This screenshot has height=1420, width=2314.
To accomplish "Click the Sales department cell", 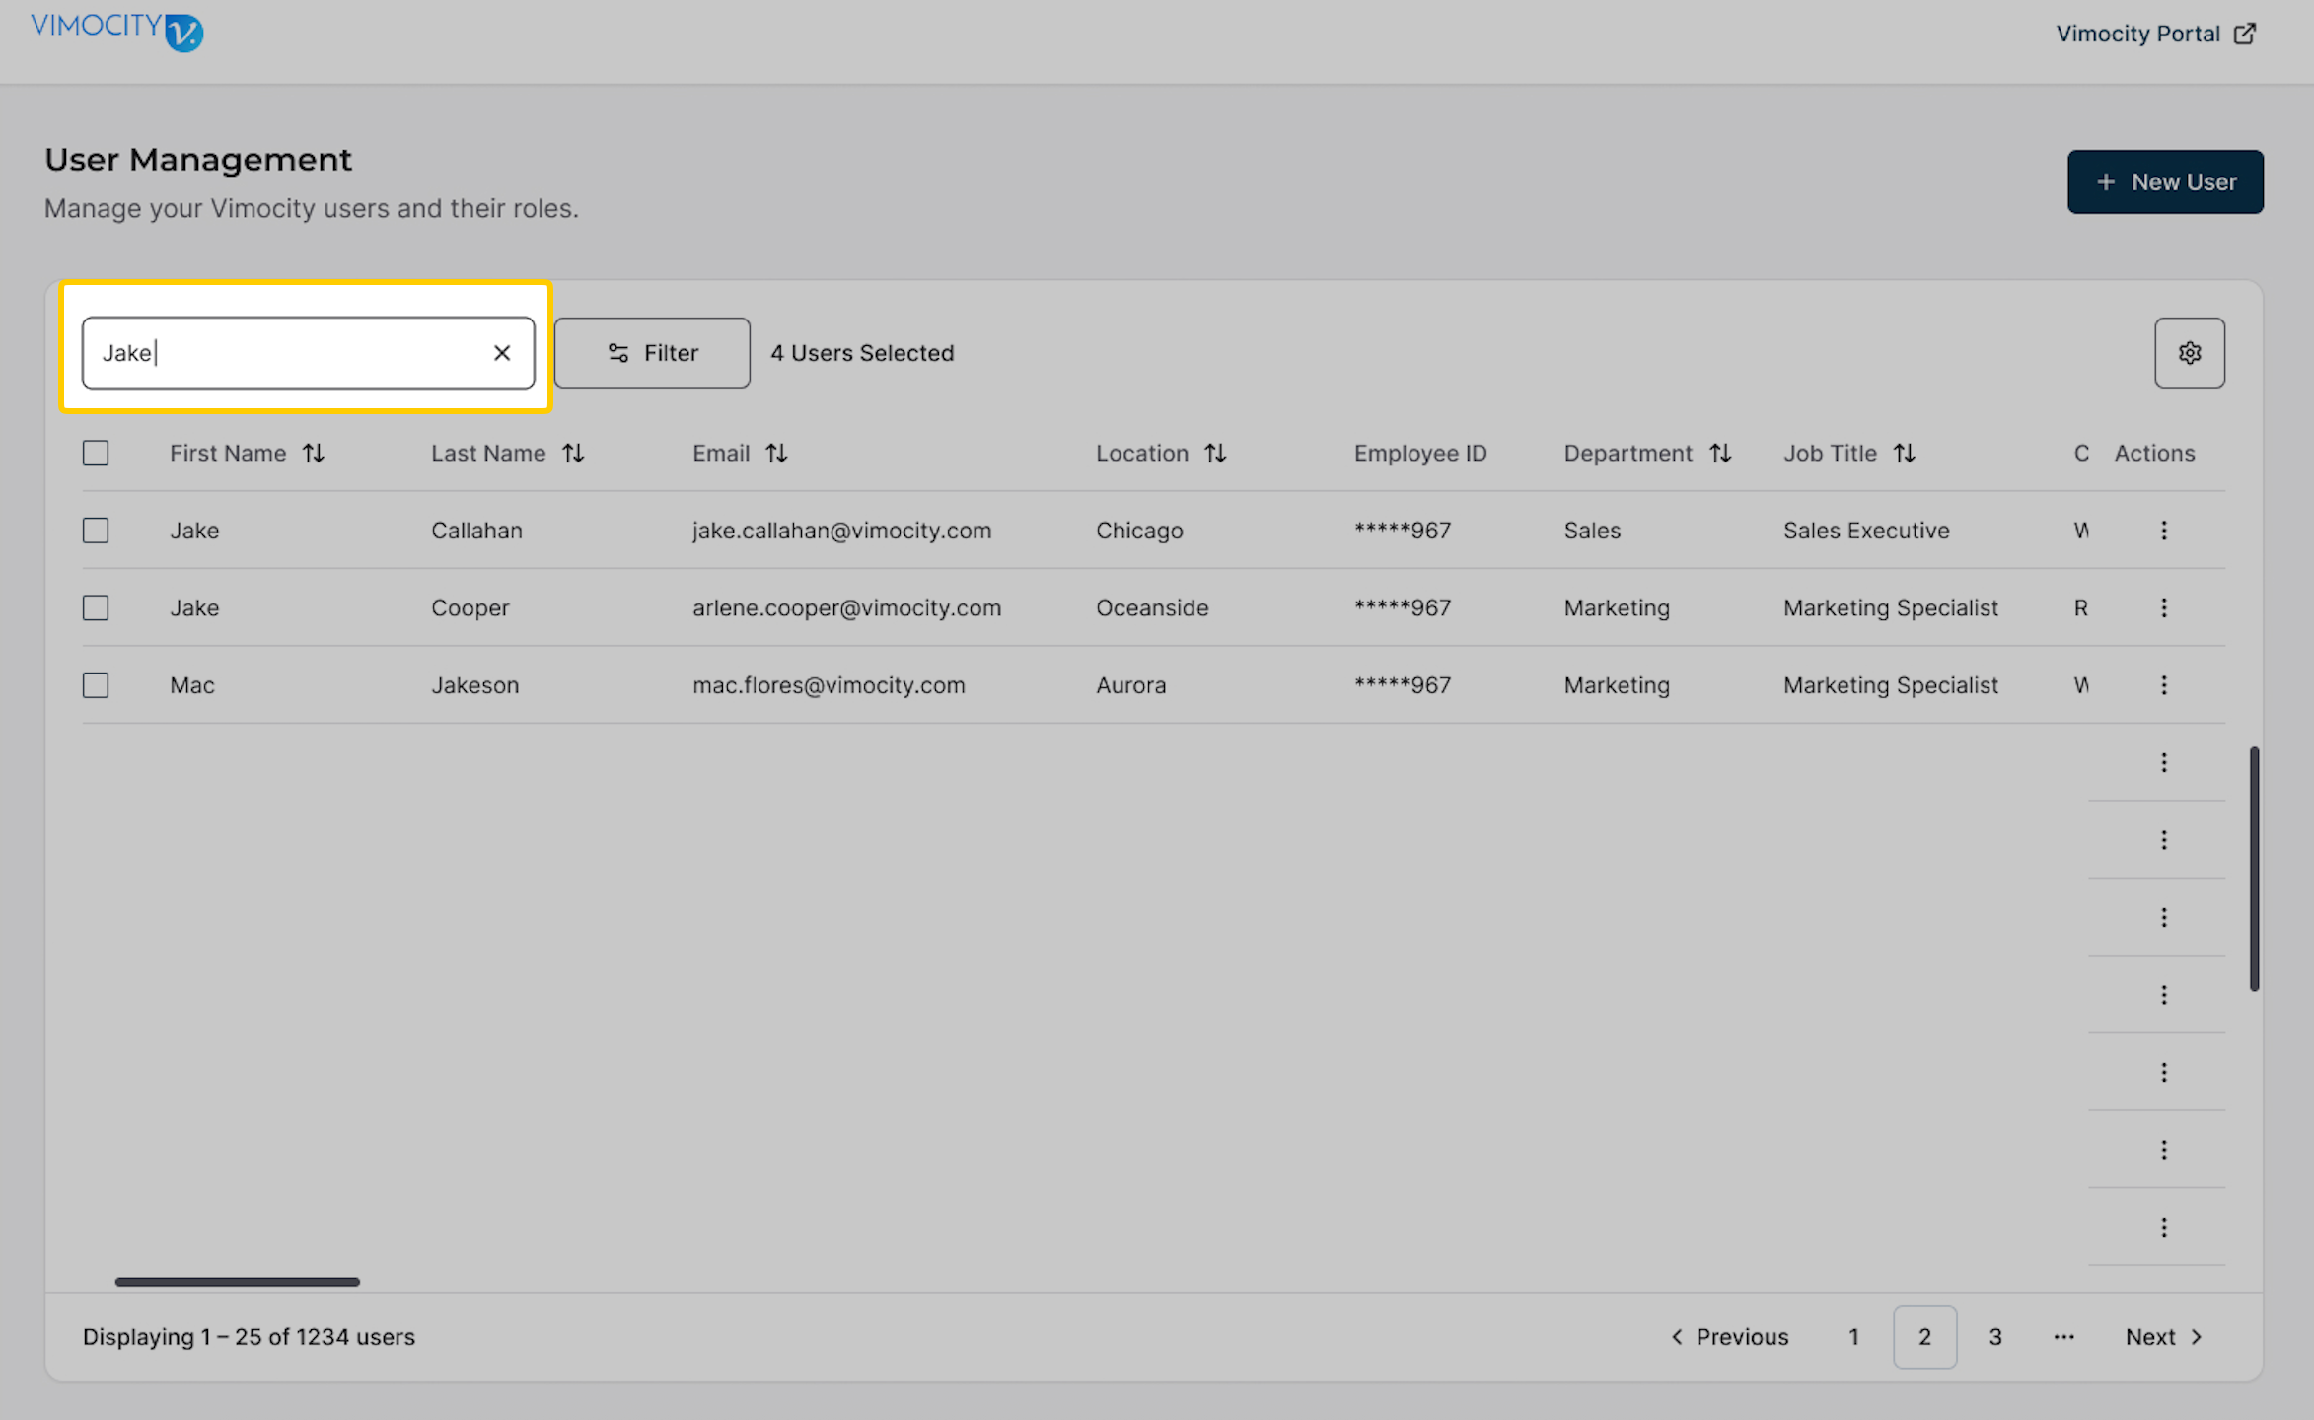I will (x=1592, y=531).
